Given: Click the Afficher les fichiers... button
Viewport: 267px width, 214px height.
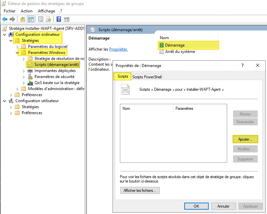Looking at the screenshot, I should [x=140, y=191].
